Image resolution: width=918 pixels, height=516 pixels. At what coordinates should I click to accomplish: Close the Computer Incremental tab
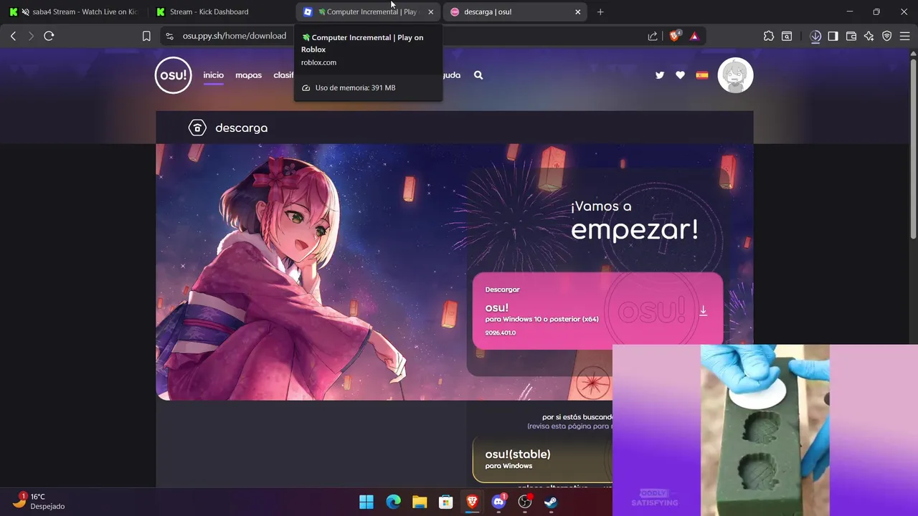click(x=430, y=11)
